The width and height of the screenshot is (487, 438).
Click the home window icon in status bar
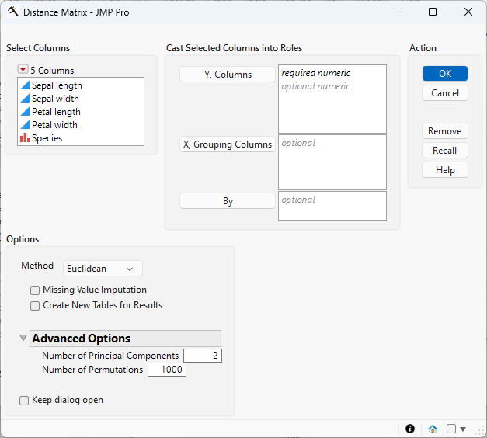pos(433,429)
